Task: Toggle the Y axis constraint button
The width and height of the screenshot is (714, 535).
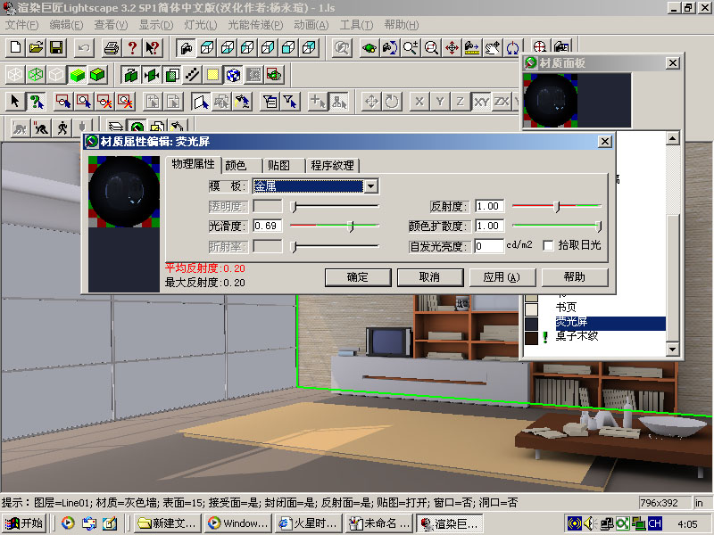Action: (x=440, y=102)
